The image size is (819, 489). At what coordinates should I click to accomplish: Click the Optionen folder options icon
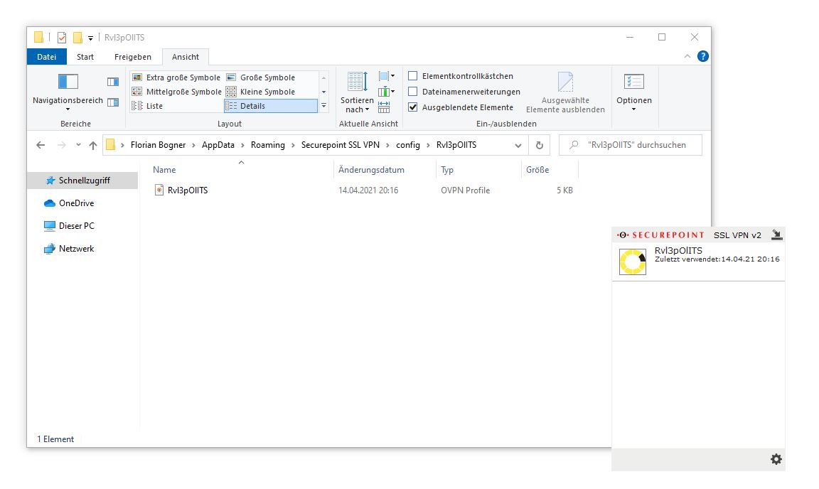633,82
